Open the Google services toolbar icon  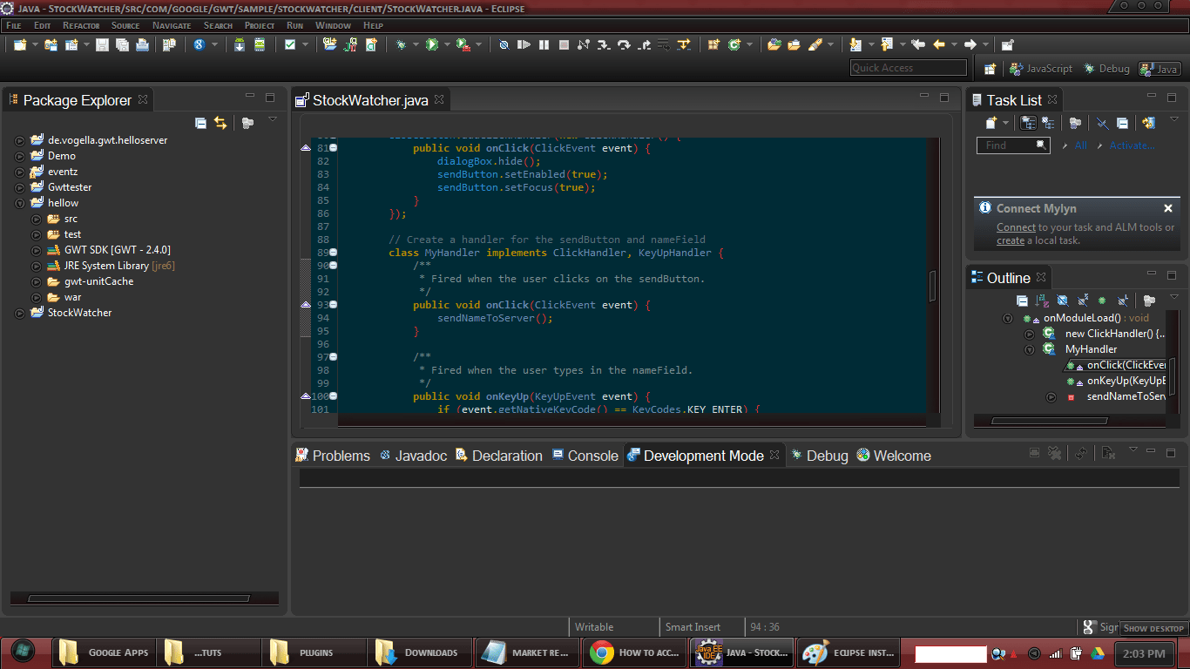point(199,44)
